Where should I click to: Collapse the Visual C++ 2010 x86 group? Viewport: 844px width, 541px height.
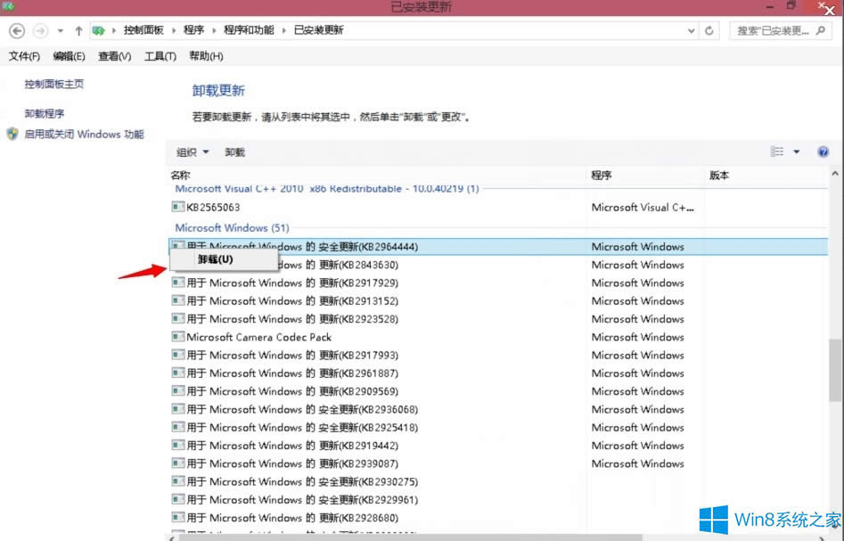327,189
